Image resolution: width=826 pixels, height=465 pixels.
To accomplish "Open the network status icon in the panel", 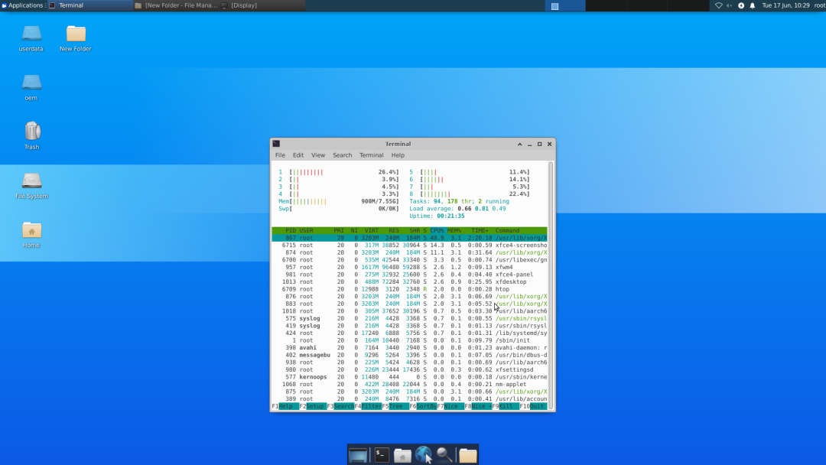I will (x=718, y=5).
